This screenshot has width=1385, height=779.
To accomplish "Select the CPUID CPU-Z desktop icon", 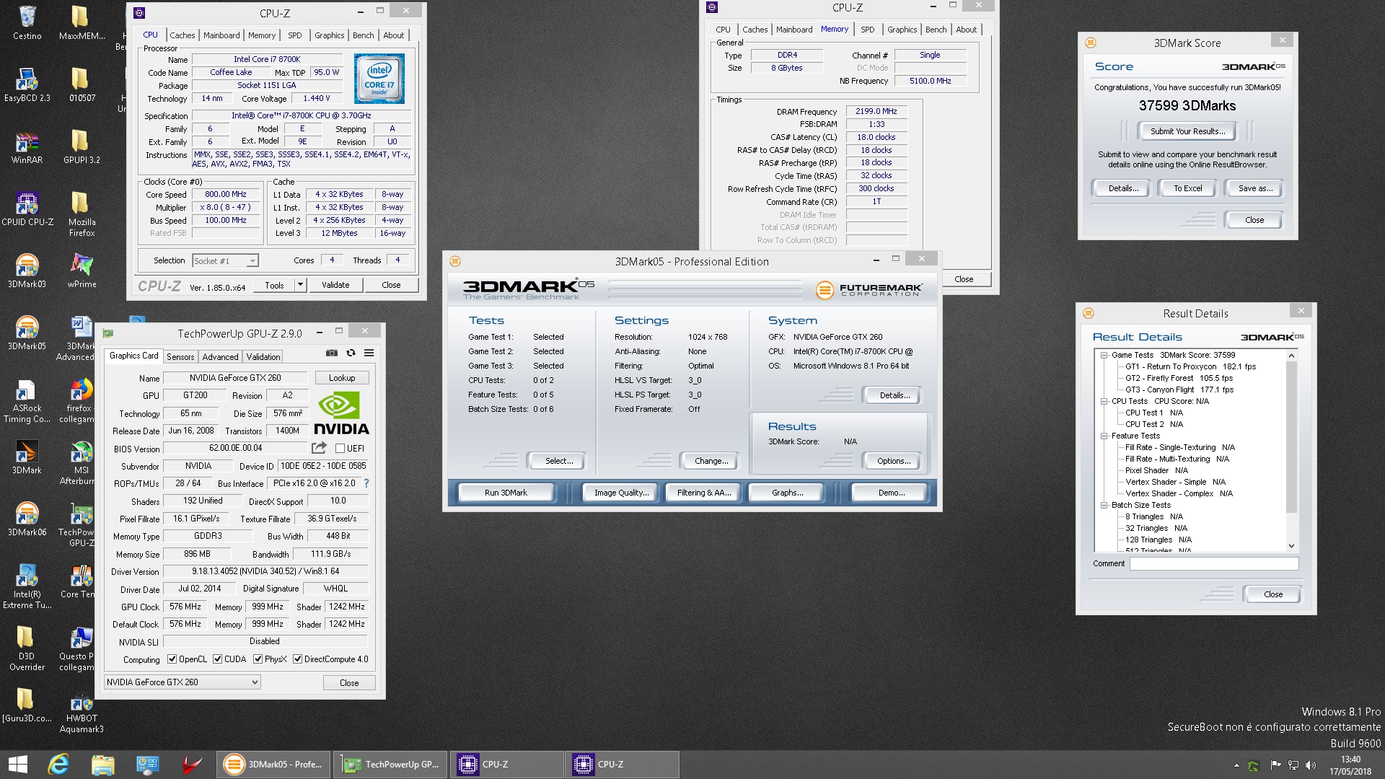I will point(27,209).
